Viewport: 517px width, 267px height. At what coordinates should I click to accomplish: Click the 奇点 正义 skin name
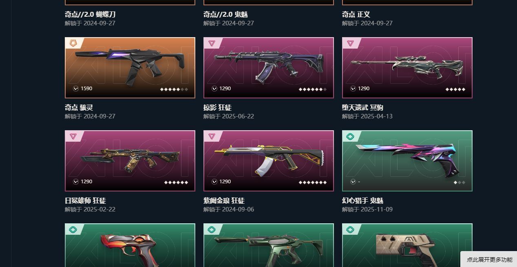(356, 14)
